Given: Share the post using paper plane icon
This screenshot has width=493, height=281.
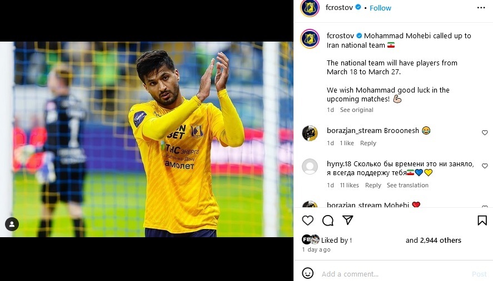Looking at the screenshot, I should point(347,220).
